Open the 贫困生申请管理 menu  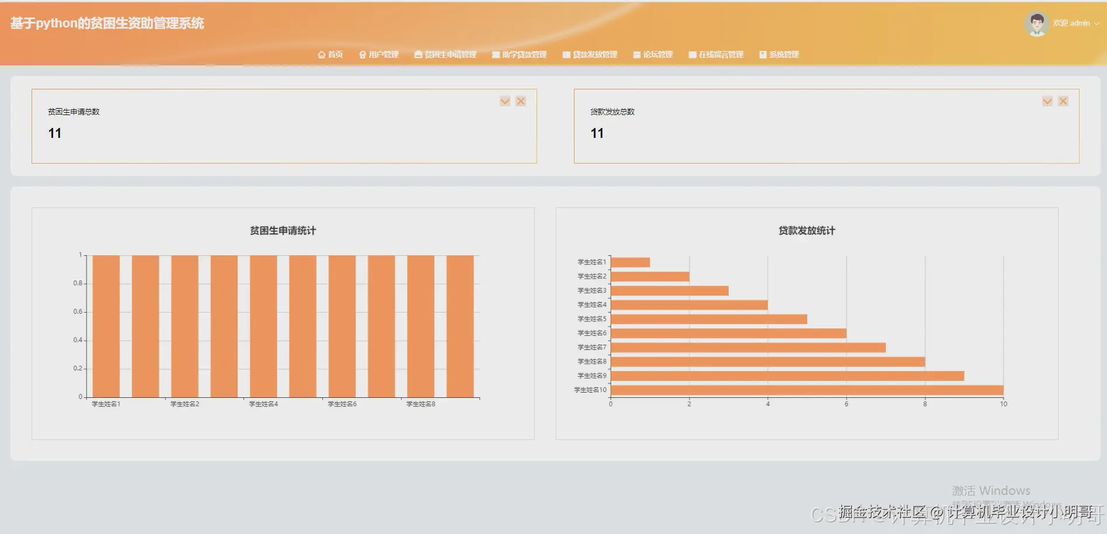point(445,54)
